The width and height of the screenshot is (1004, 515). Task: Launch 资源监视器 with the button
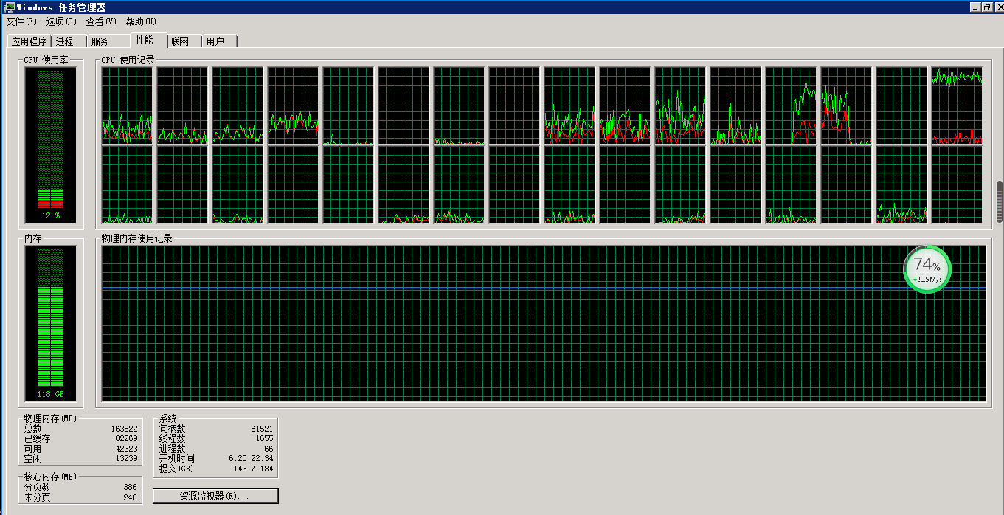click(215, 496)
